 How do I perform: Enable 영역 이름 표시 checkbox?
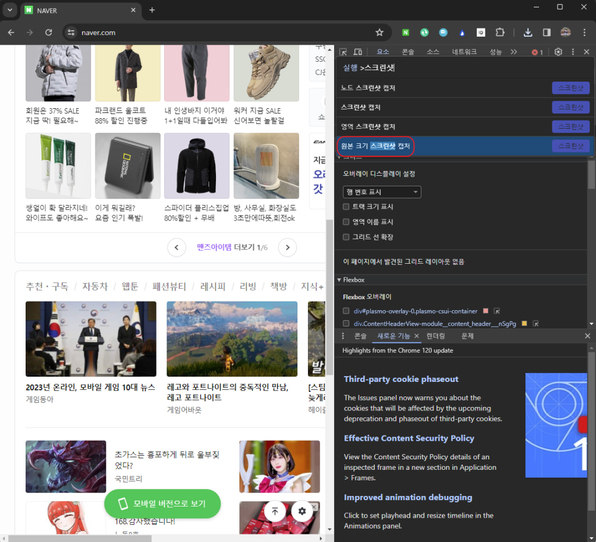[x=346, y=222]
